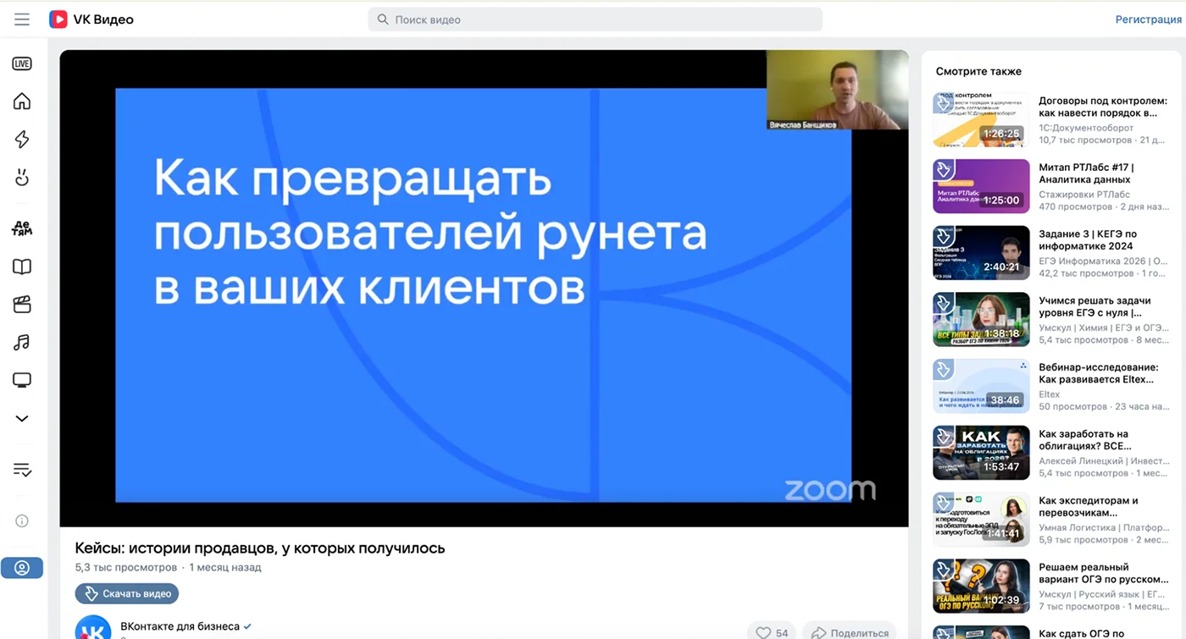This screenshot has height=639, width=1186.
Task: Click the badge icon on the Митап РТЛабс thumbnail
Action: (x=943, y=169)
